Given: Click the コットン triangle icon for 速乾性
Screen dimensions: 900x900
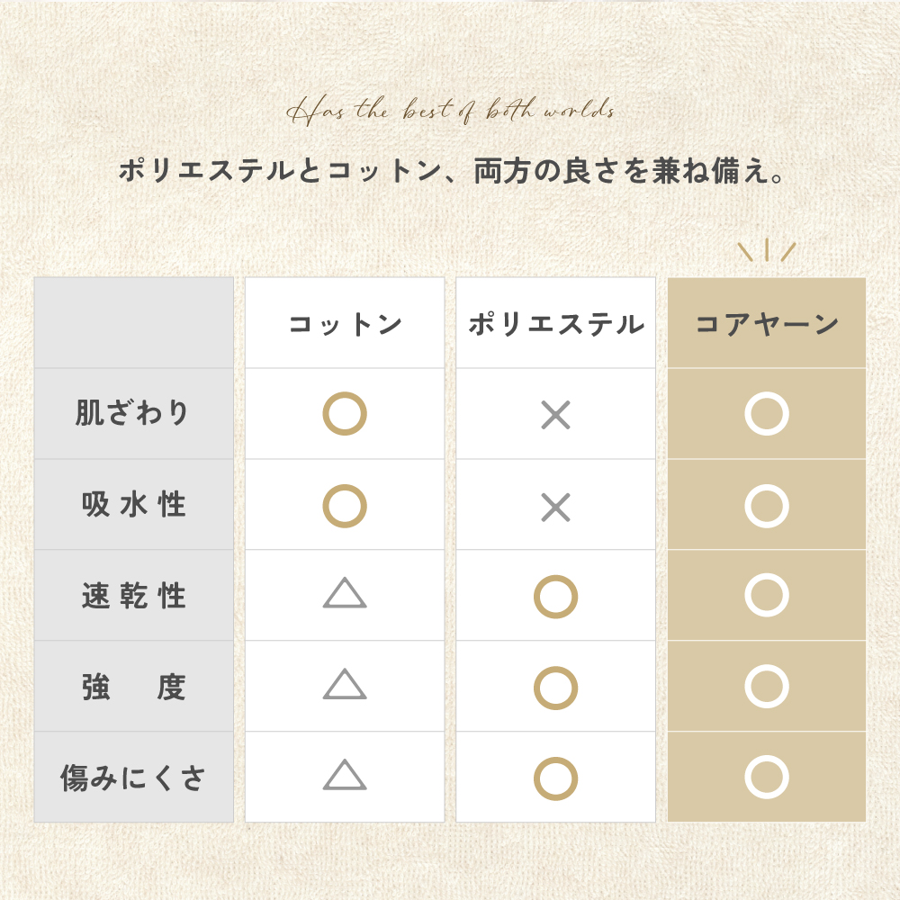Looking at the screenshot, I should (x=345, y=593).
